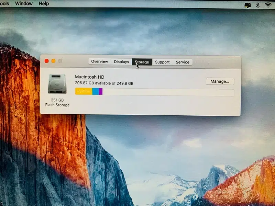
Task: Open the Window menu
Action: point(24,4)
